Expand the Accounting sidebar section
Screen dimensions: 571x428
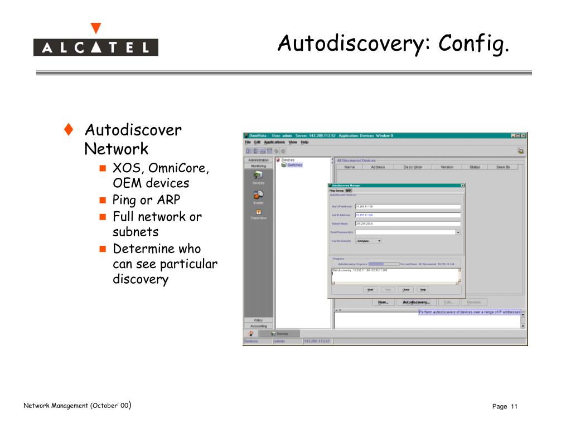tap(258, 326)
